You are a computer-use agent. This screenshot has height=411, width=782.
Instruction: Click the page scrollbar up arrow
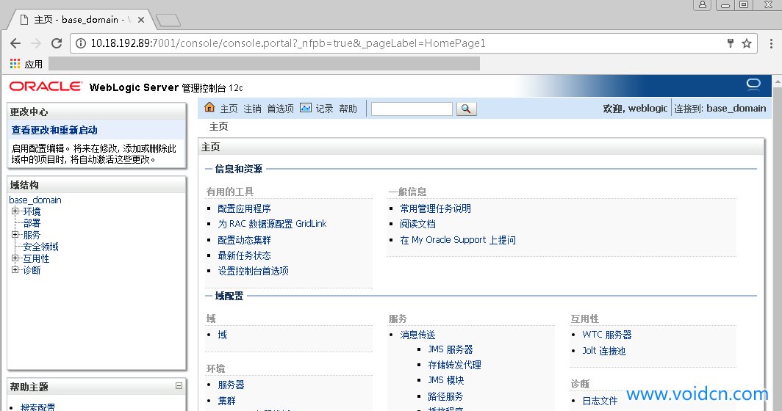pos(778,80)
